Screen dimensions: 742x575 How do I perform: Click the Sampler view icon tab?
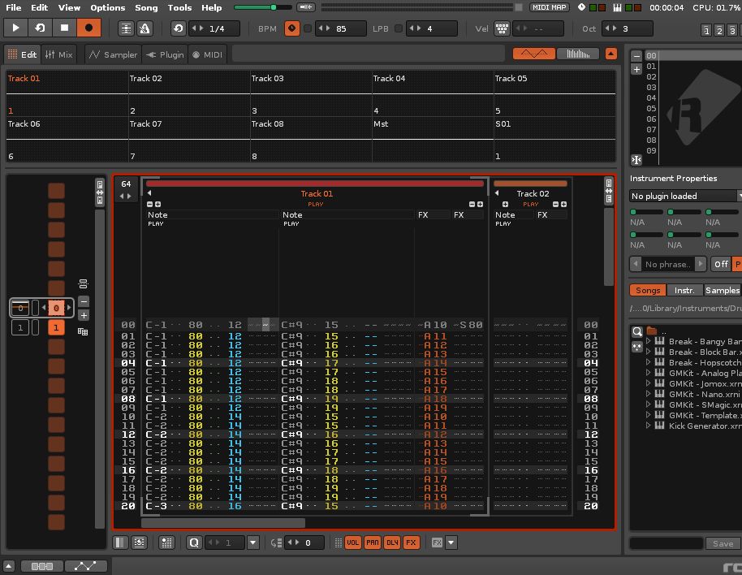coord(112,54)
